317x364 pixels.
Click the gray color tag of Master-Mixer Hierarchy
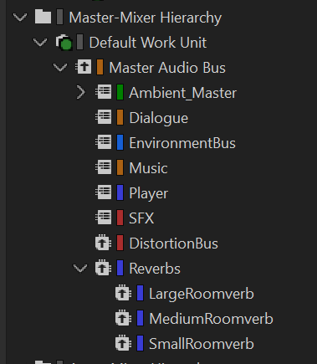tap(59, 18)
